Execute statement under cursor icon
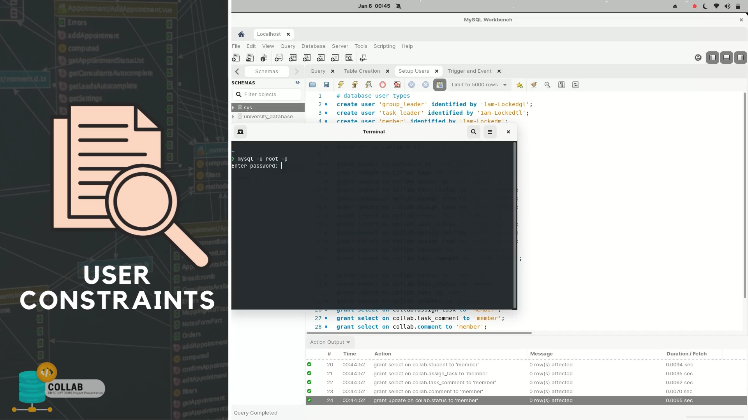This screenshot has width=748, height=420. [x=355, y=85]
